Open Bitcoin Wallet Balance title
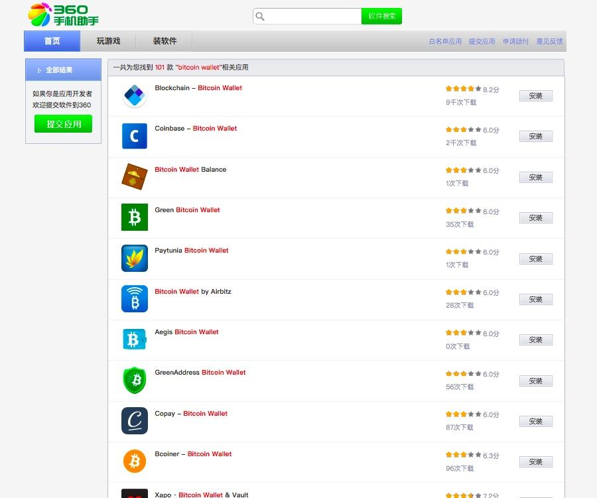The width and height of the screenshot is (597, 498). (190, 170)
